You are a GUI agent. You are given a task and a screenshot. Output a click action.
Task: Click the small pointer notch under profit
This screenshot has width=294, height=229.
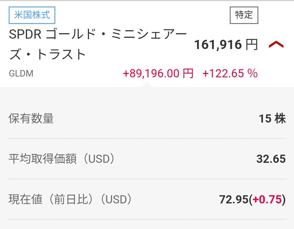tap(147, 85)
